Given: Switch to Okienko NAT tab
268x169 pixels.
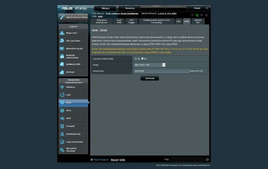Looking at the screenshot, I should 198,21.
